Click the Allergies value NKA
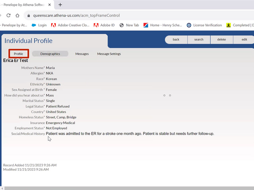Viewport: 254px width, 190px height. (50, 73)
